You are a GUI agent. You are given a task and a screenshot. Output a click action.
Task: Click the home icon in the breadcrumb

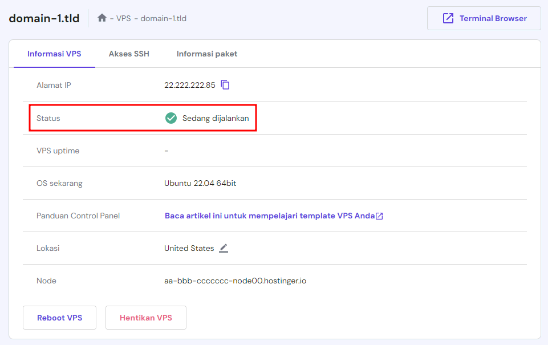click(102, 18)
